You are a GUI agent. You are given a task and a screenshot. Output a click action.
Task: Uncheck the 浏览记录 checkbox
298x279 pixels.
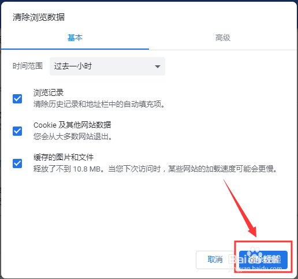coord(17,99)
